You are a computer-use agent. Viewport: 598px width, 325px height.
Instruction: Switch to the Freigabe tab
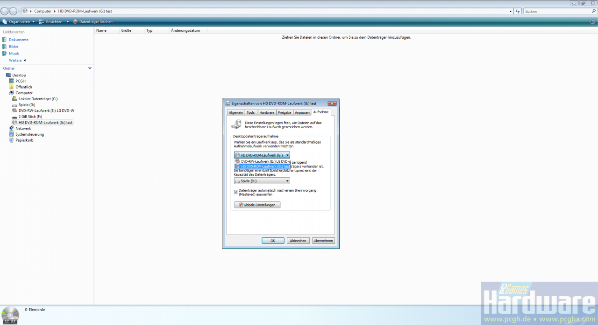(x=285, y=112)
